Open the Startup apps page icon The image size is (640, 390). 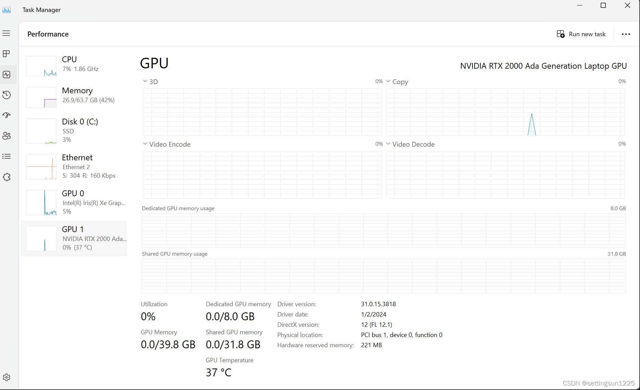click(x=6, y=115)
